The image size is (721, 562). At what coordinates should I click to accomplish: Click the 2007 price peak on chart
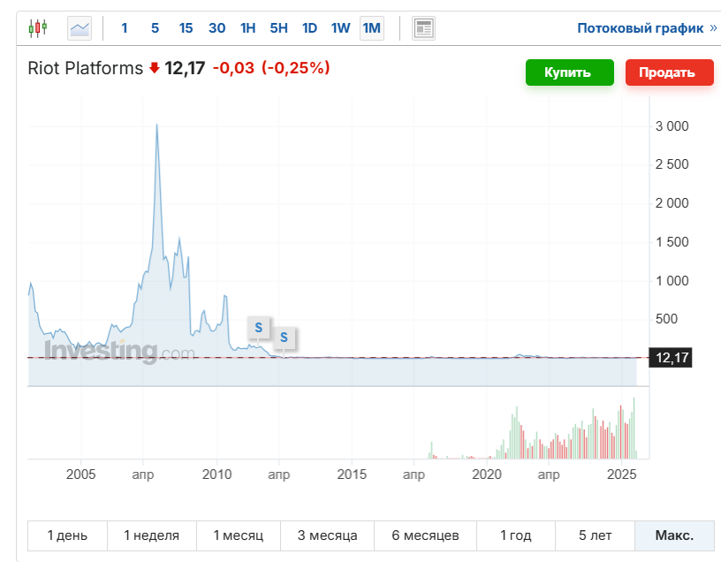pyautogui.click(x=156, y=125)
